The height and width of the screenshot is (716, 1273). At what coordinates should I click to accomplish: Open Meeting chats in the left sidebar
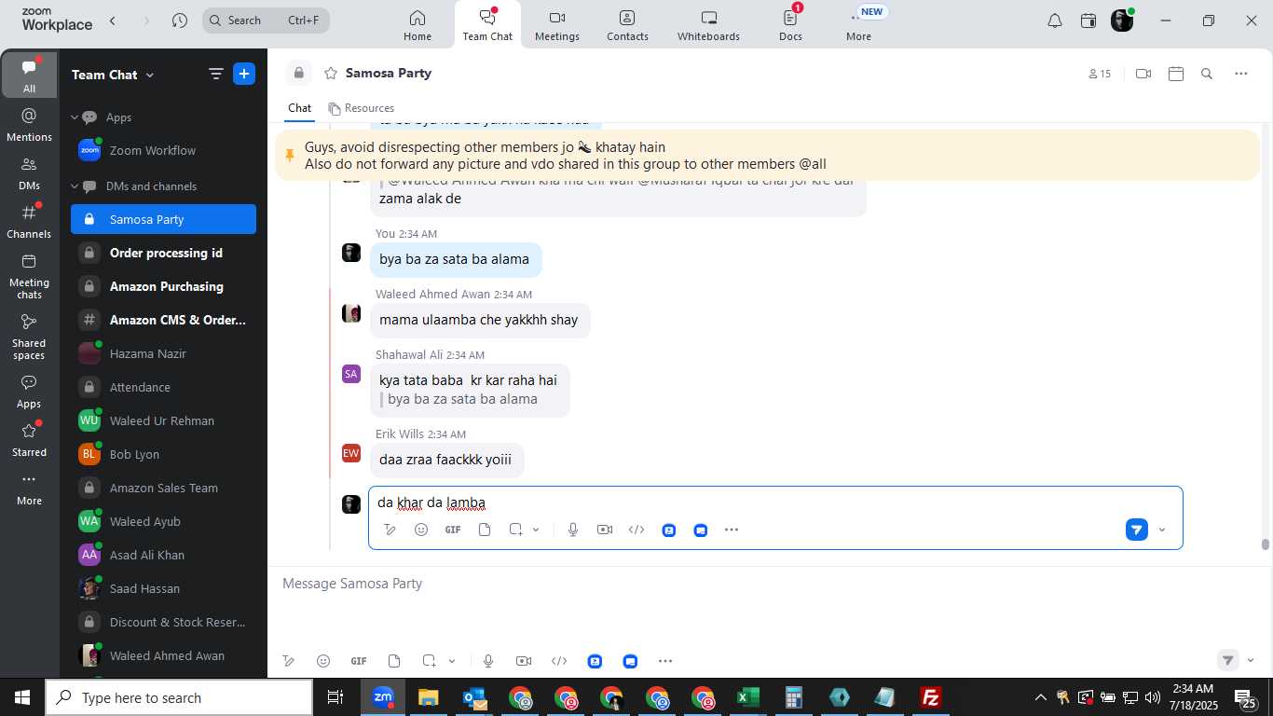click(29, 275)
